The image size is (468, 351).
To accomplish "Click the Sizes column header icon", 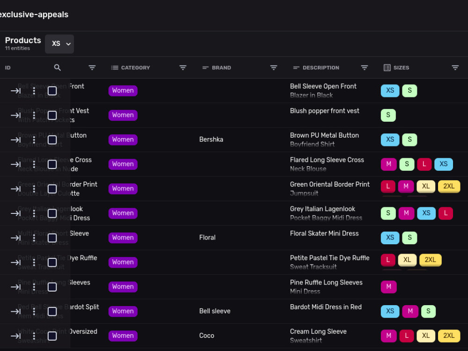I will 387,68.
